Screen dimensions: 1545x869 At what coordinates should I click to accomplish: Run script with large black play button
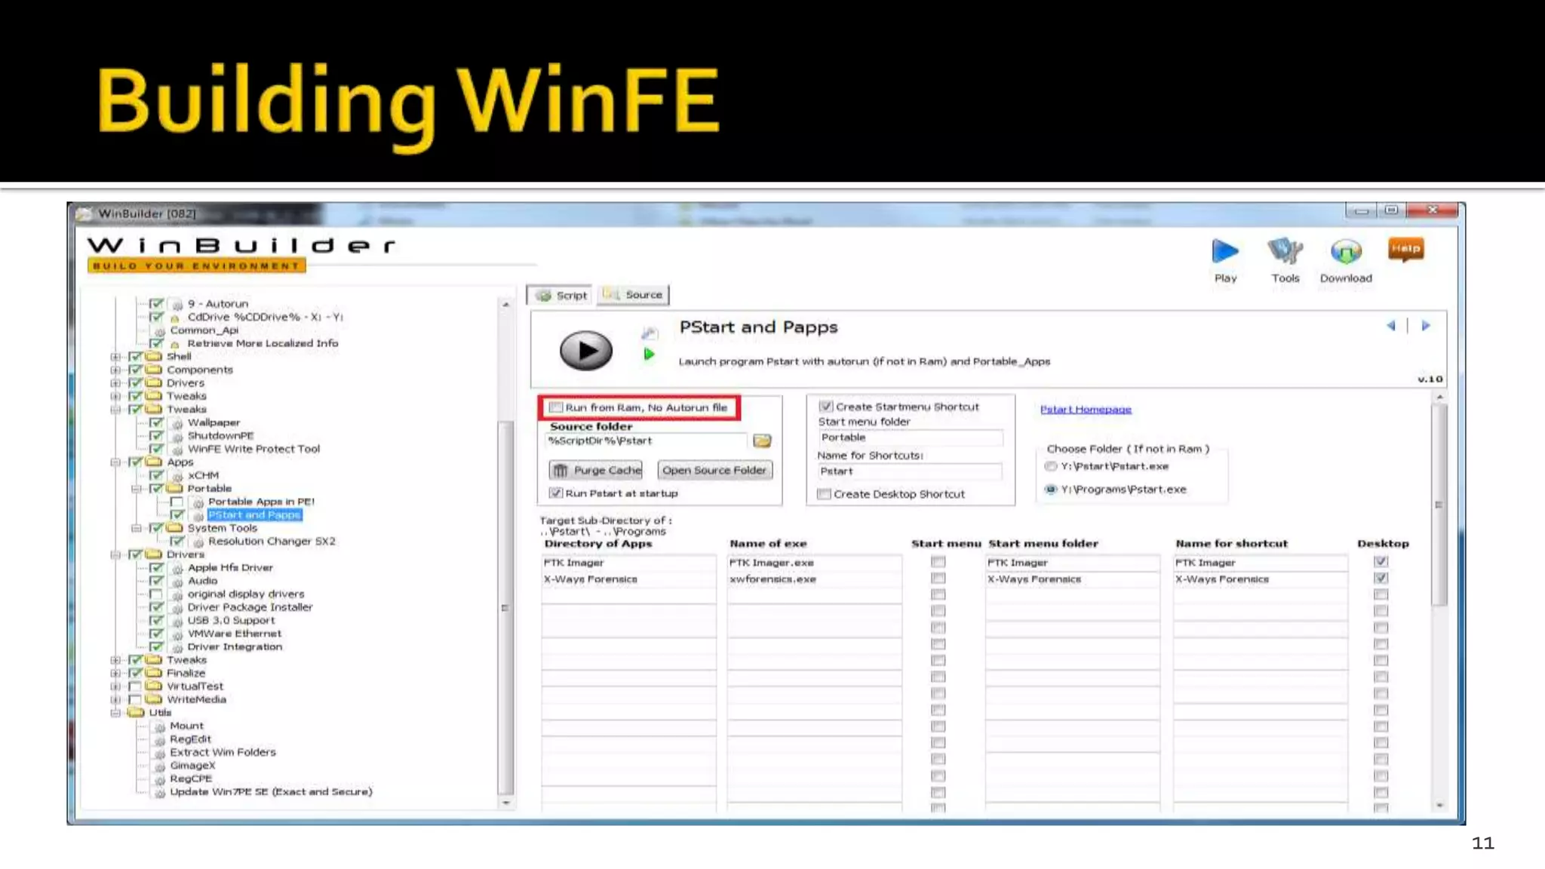click(585, 350)
